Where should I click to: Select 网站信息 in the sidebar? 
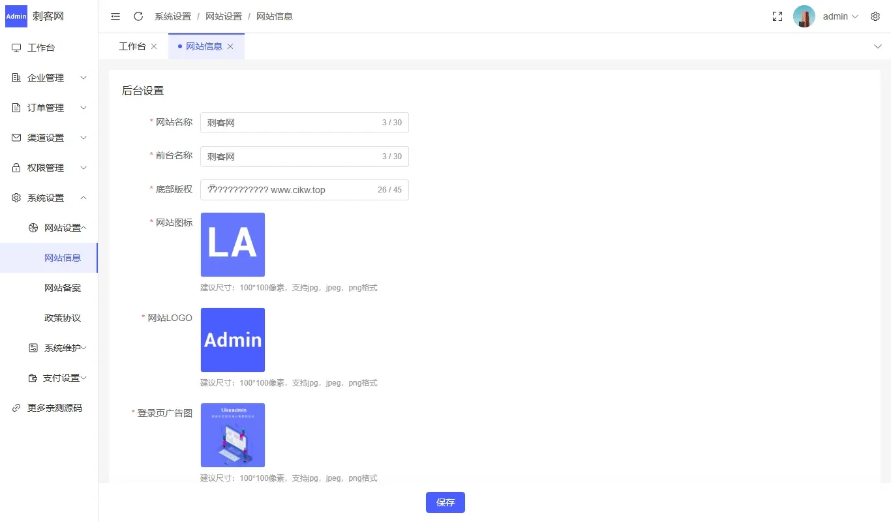click(49, 258)
